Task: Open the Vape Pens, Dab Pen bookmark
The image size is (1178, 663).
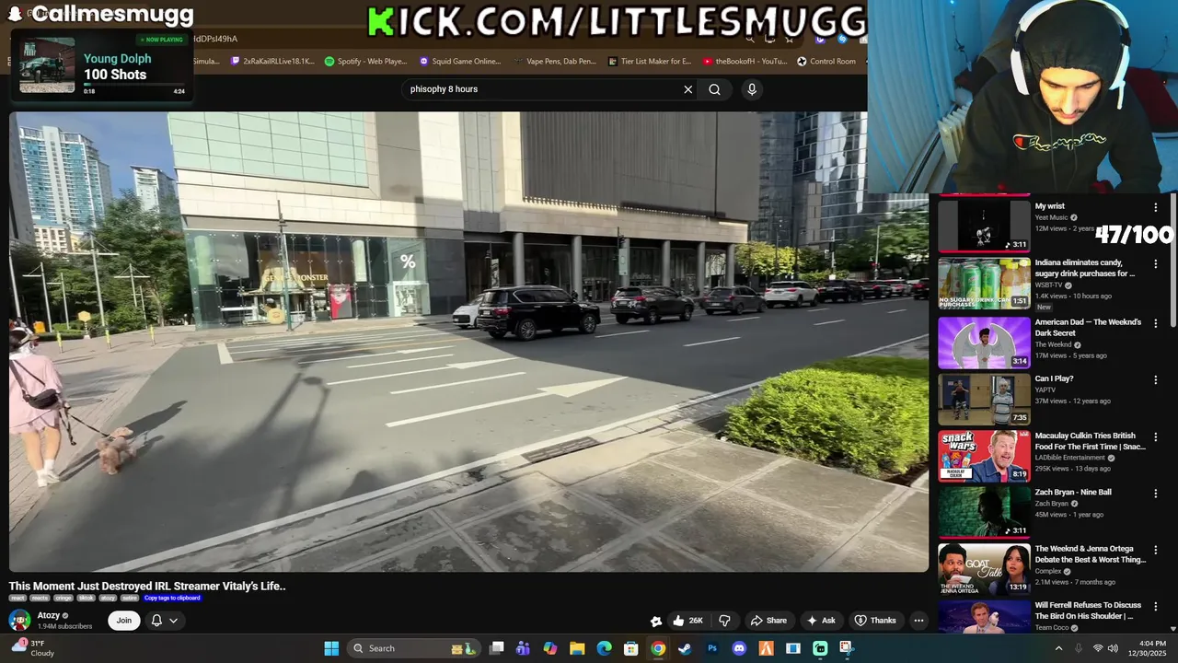Action: (554, 62)
